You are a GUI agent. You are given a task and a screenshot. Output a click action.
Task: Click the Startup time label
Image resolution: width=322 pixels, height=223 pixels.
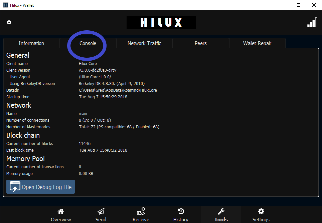click(18, 97)
